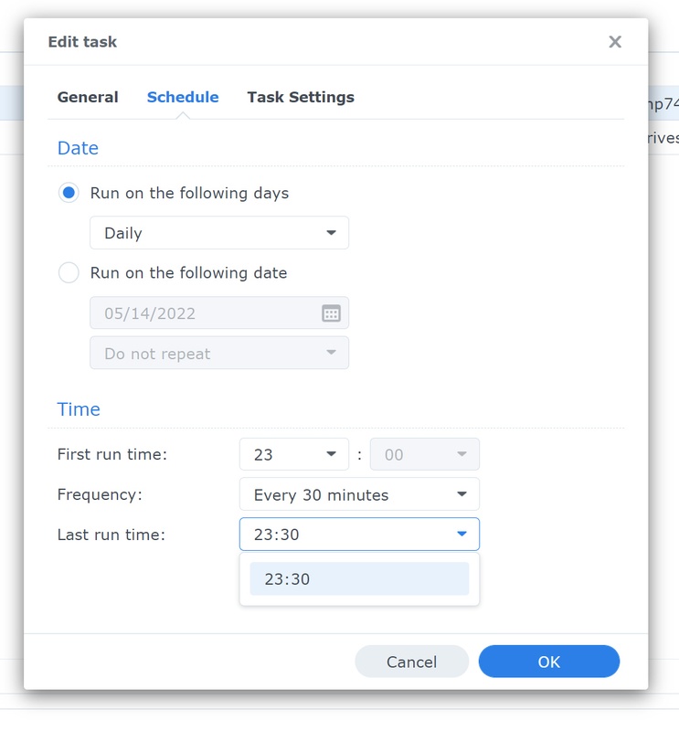Close the Edit task dialog
The width and height of the screenshot is (679, 731).
tap(615, 42)
